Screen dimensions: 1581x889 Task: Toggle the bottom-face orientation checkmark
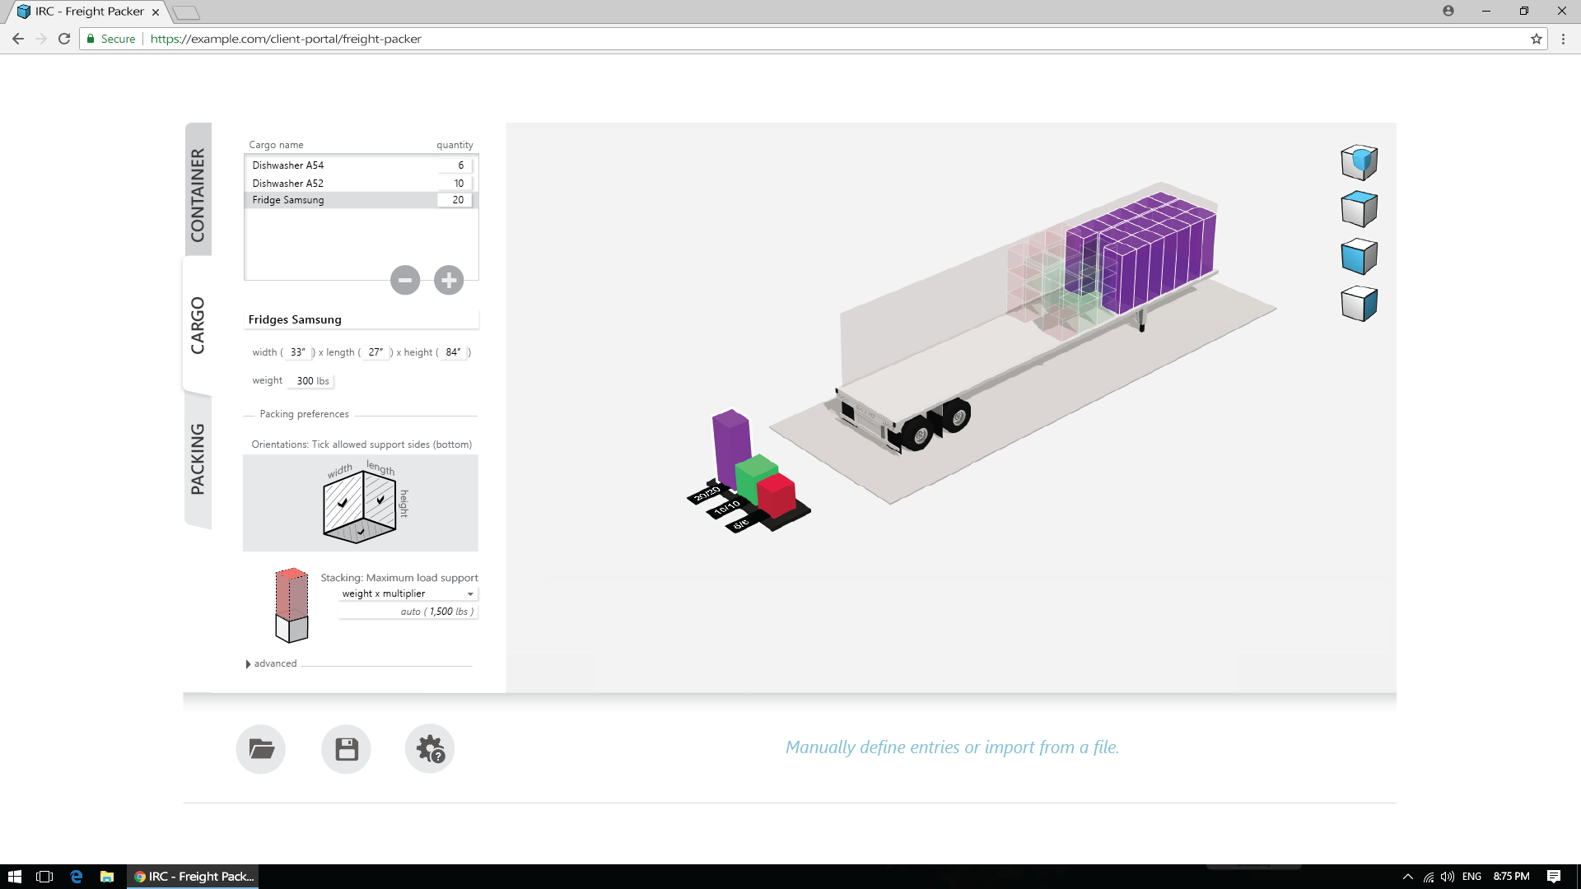(x=361, y=532)
